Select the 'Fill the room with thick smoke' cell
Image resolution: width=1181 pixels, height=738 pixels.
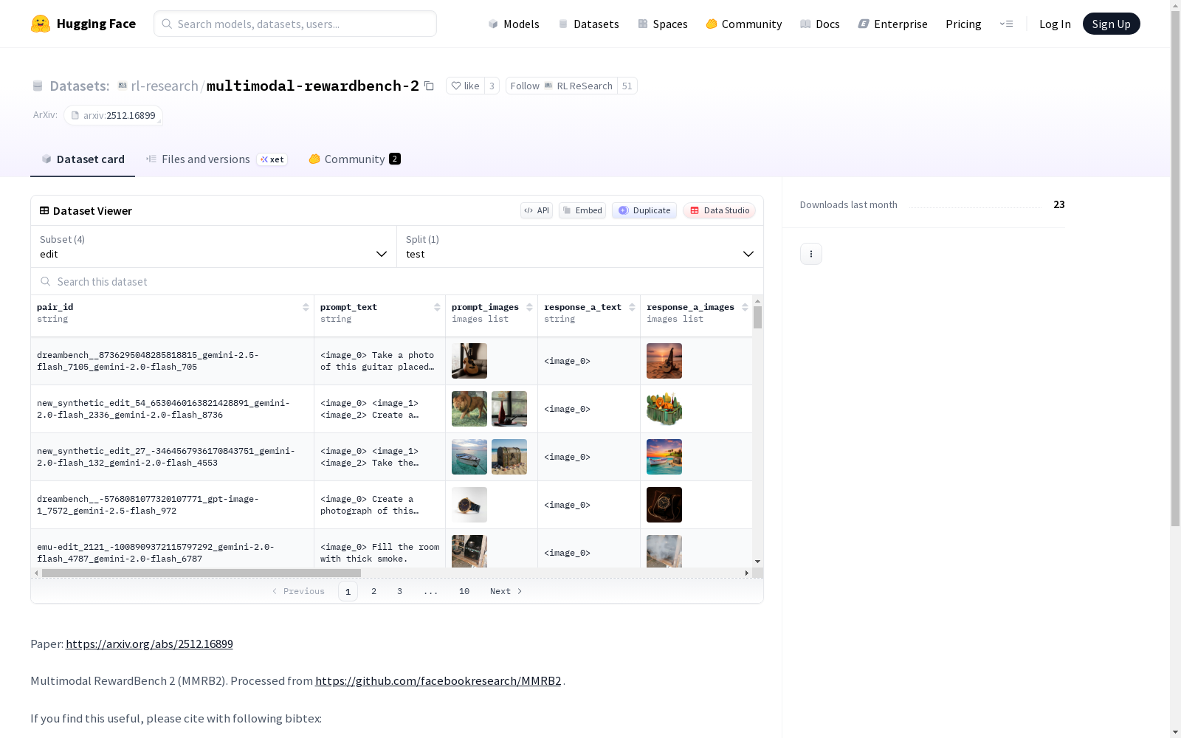tap(379, 549)
